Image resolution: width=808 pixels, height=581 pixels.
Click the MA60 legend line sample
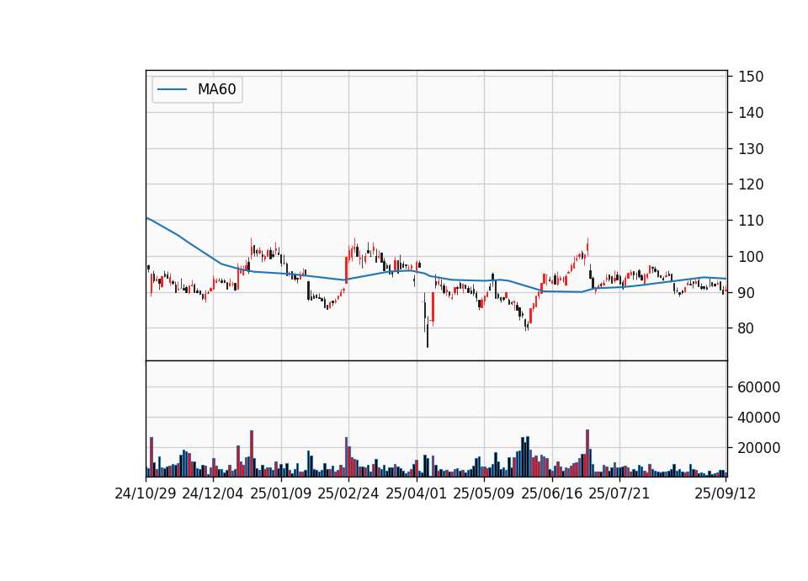pyautogui.click(x=172, y=89)
